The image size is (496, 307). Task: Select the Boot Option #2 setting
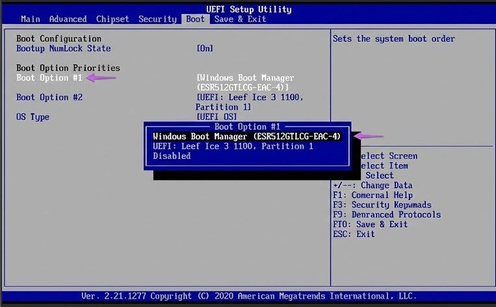click(49, 97)
